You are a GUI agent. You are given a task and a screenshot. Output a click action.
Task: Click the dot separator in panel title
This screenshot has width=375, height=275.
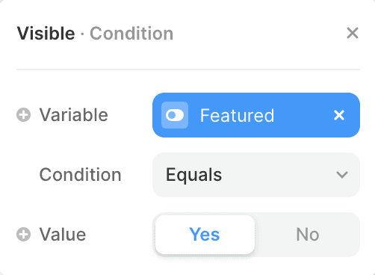coord(82,34)
